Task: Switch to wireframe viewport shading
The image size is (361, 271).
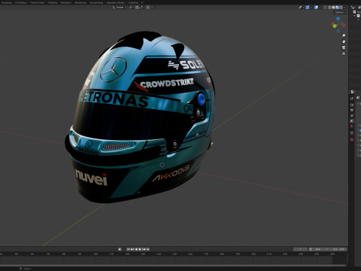Action: 329,8
